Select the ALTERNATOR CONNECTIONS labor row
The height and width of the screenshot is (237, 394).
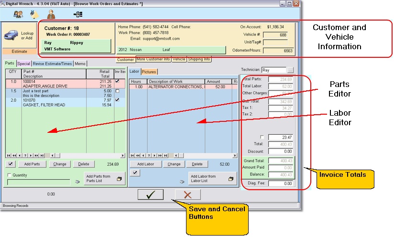tap(184, 87)
